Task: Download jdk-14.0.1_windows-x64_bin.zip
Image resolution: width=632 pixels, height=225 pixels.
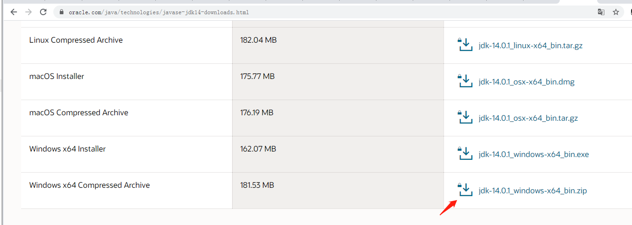Action: tap(533, 191)
